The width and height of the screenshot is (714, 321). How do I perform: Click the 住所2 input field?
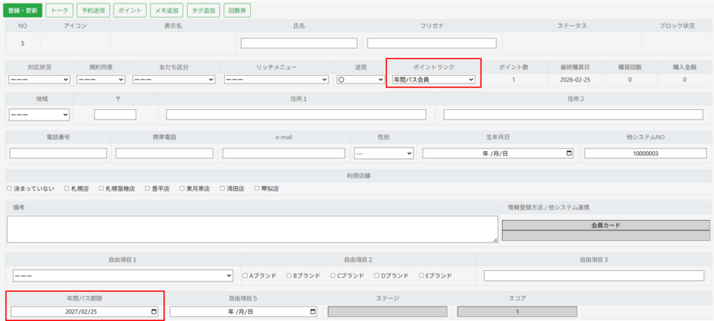tap(573, 115)
